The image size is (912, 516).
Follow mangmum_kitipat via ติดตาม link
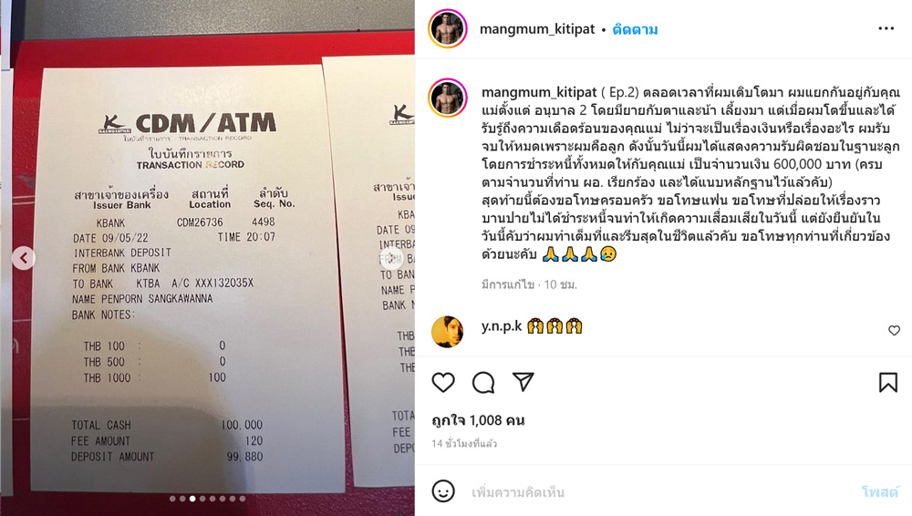(635, 29)
